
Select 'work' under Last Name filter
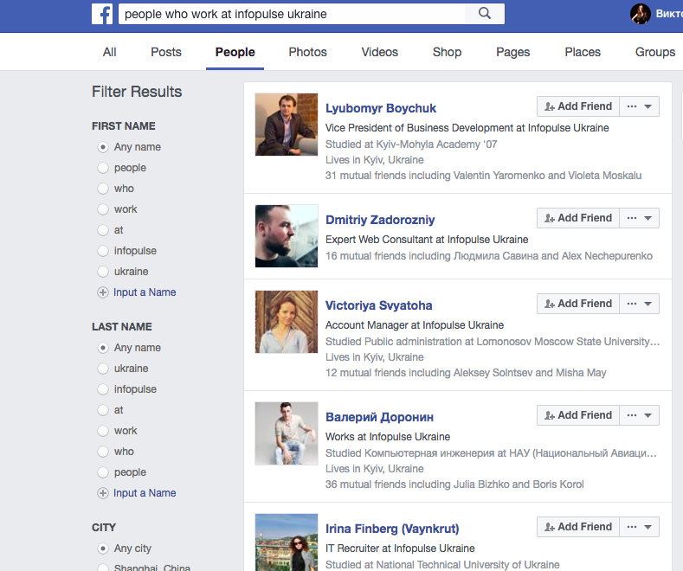click(103, 431)
